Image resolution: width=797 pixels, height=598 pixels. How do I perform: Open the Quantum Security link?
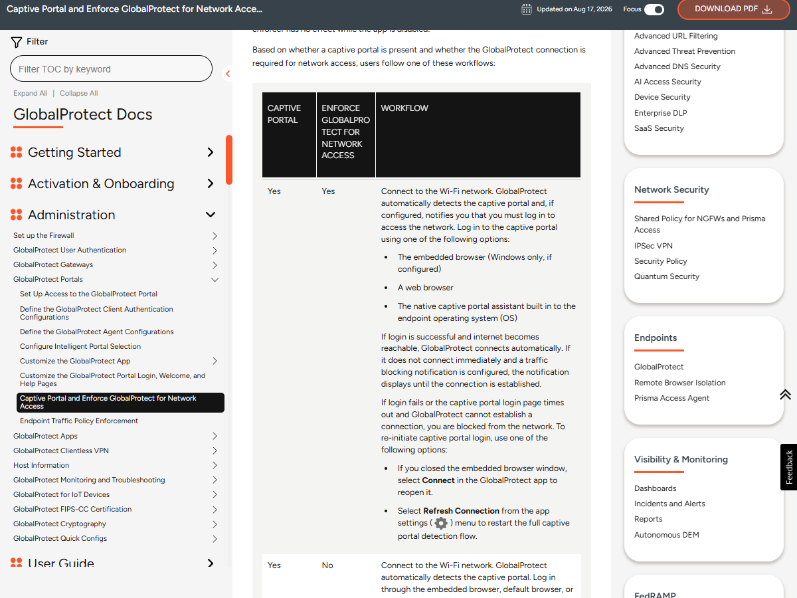pyautogui.click(x=667, y=276)
